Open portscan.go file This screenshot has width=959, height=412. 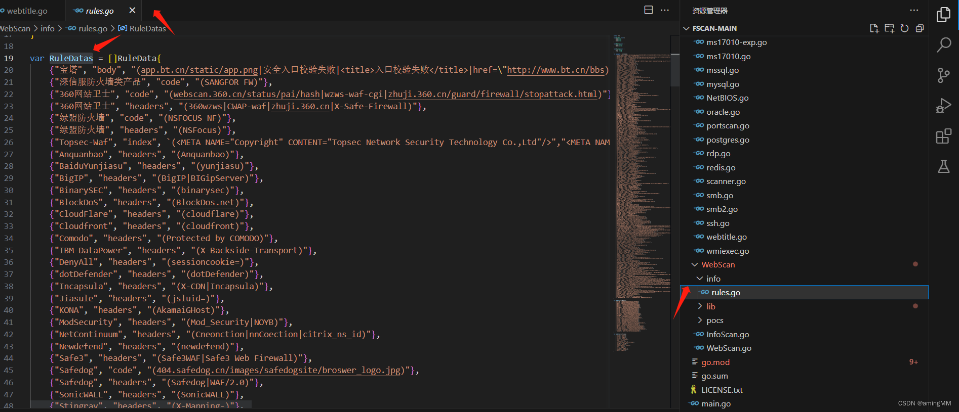[x=728, y=126]
